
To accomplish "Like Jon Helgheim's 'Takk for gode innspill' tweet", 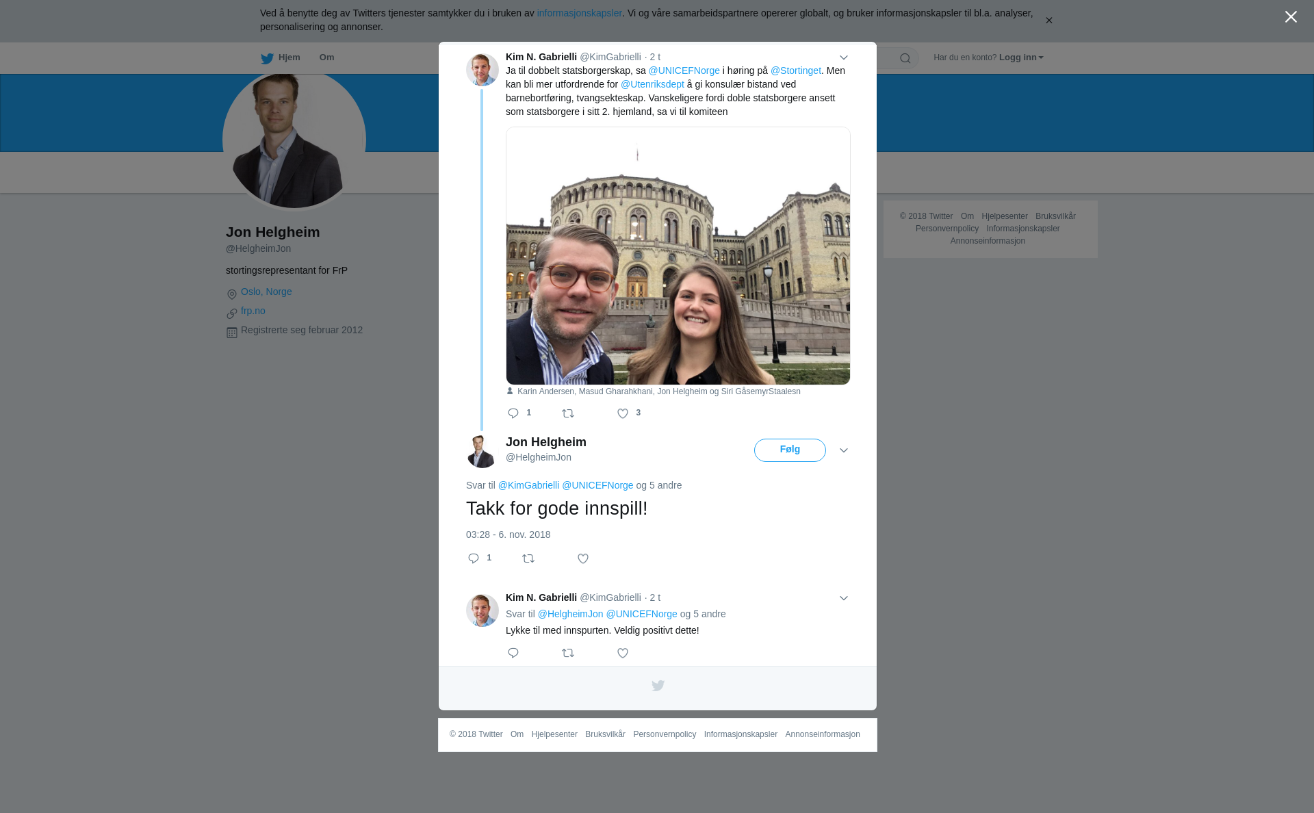I will 583,558.
